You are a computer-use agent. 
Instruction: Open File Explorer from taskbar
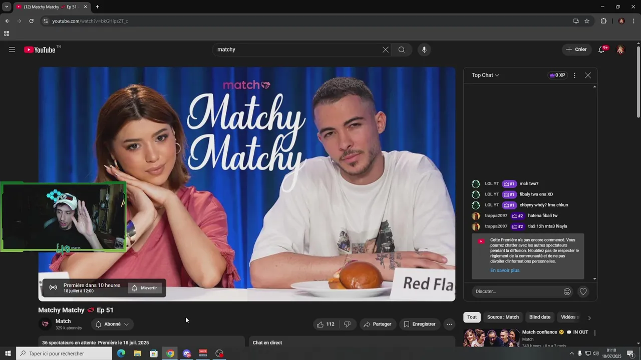(x=137, y=353)
